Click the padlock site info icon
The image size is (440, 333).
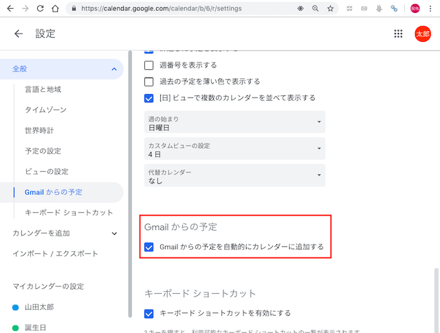pyautogui.click(x=74, y=8)
